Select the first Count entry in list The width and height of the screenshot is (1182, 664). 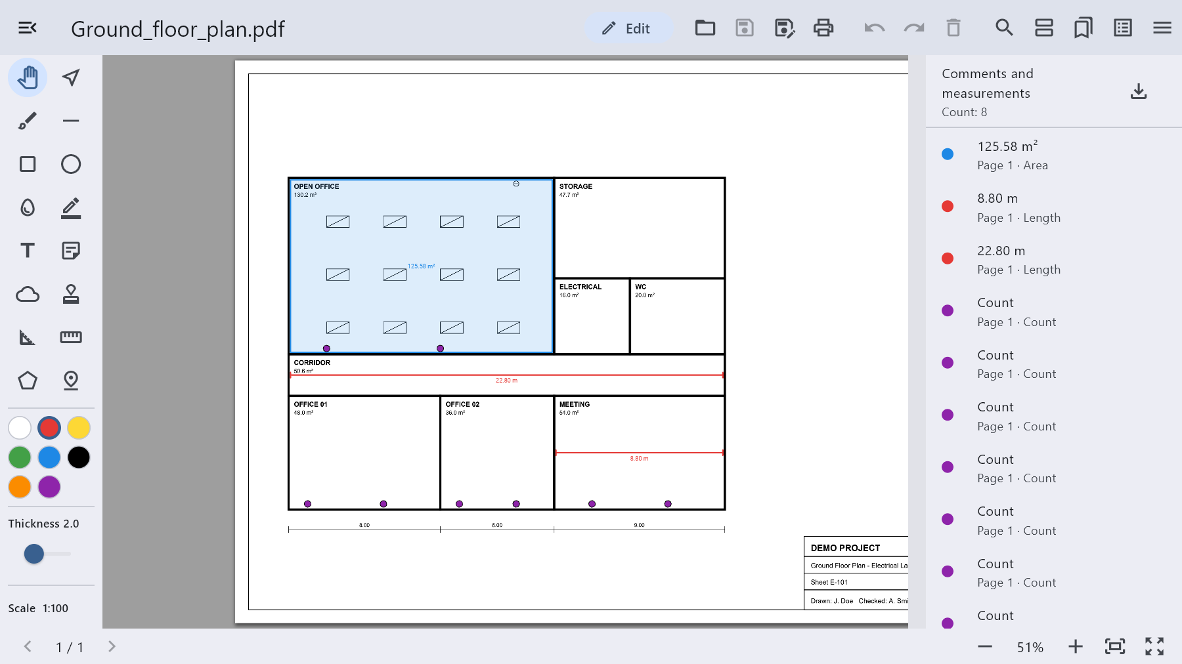pos(1054,312)
